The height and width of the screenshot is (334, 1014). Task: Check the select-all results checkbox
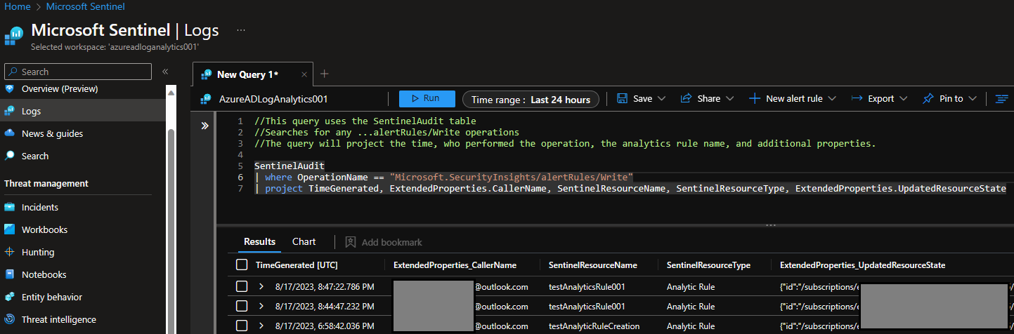point(242,265)
